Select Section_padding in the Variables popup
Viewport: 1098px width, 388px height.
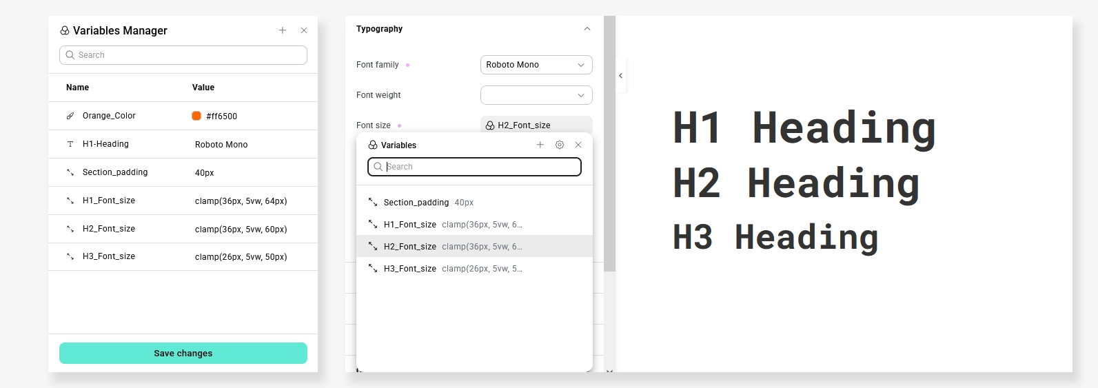[x=474, y=203]
